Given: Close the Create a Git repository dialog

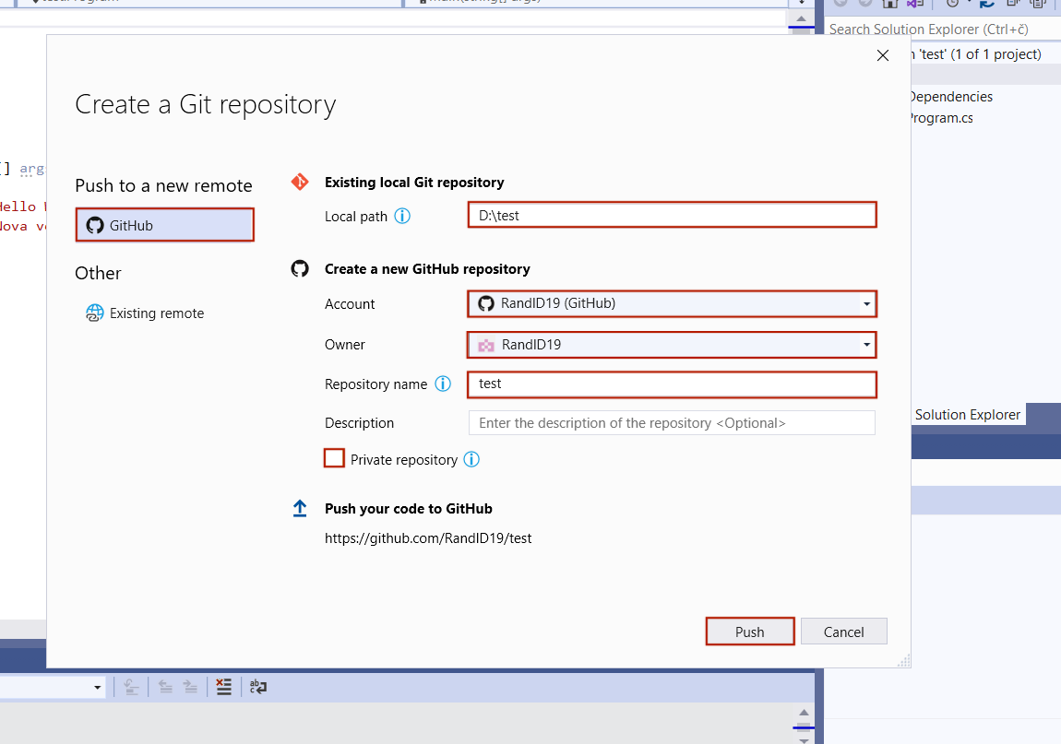Looking at the screenshot, I should (x=882, y=55).
